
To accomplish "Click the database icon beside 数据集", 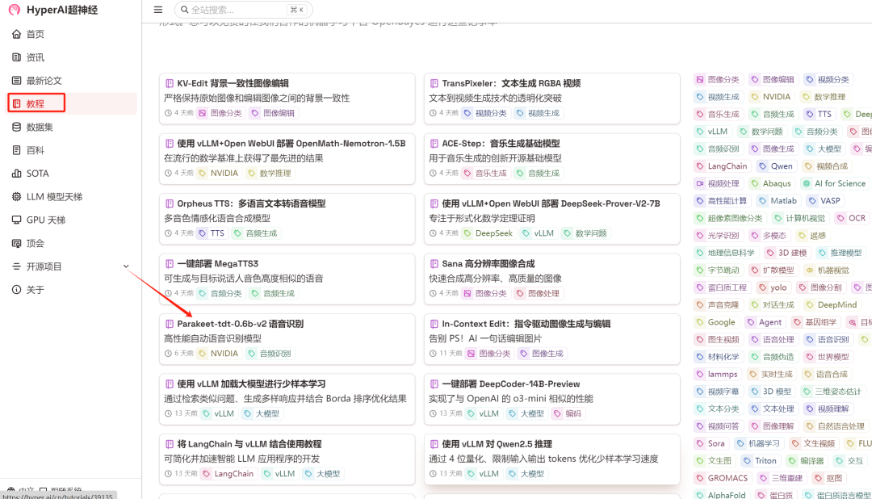I will point(17,127).
